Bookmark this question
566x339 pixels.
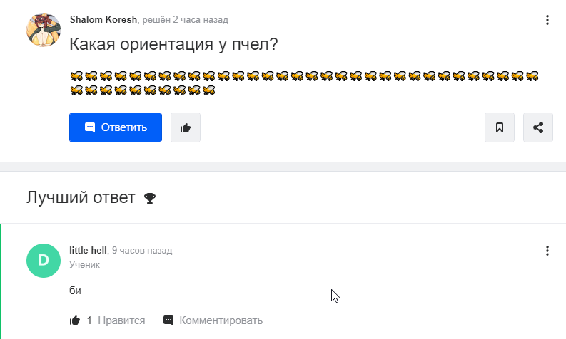click(500, 127)
